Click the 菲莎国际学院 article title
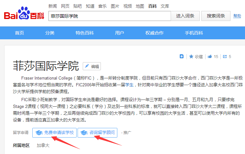The width and height of the screenshot is (245, 154). tap(46, 66)
